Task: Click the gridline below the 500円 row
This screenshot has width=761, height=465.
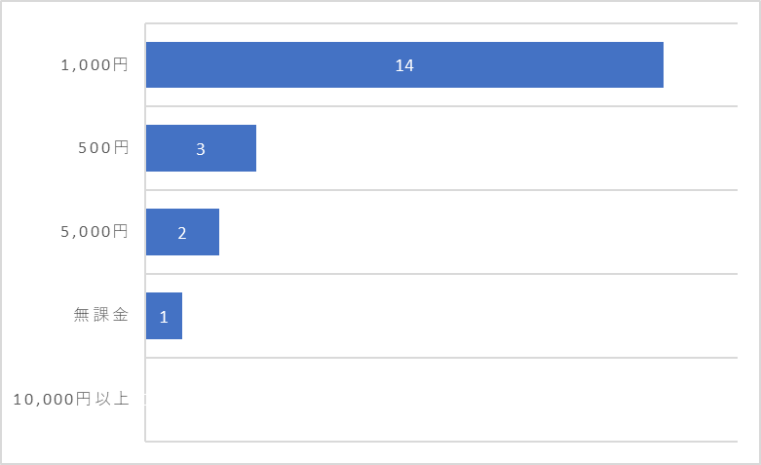Action: point(441,190)
